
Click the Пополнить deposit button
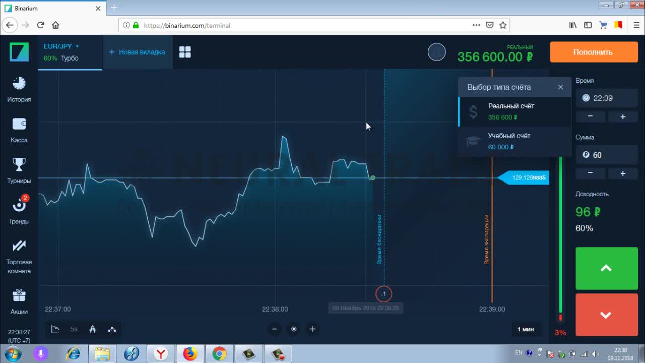(594, 52)
